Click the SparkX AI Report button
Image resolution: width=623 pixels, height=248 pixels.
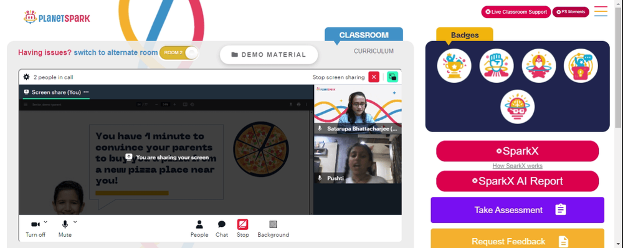pos(517,181)
